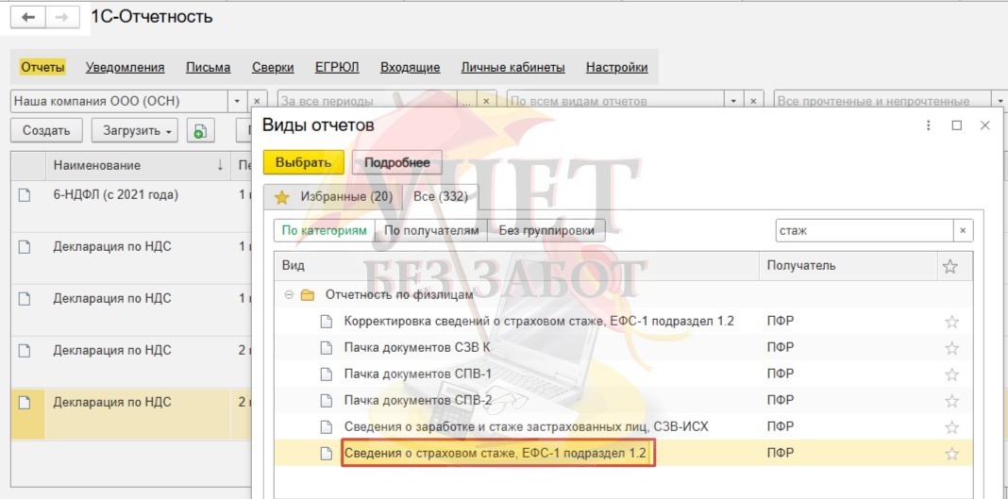Open the ЕГРЮЛ section
Viewport: 1008px width, 499px height.
pyautogui.click(x=337, y=67)
